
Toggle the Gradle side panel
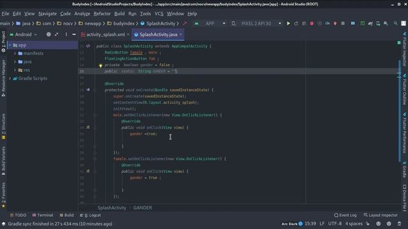pyautogui.click(x=404, y=169)
